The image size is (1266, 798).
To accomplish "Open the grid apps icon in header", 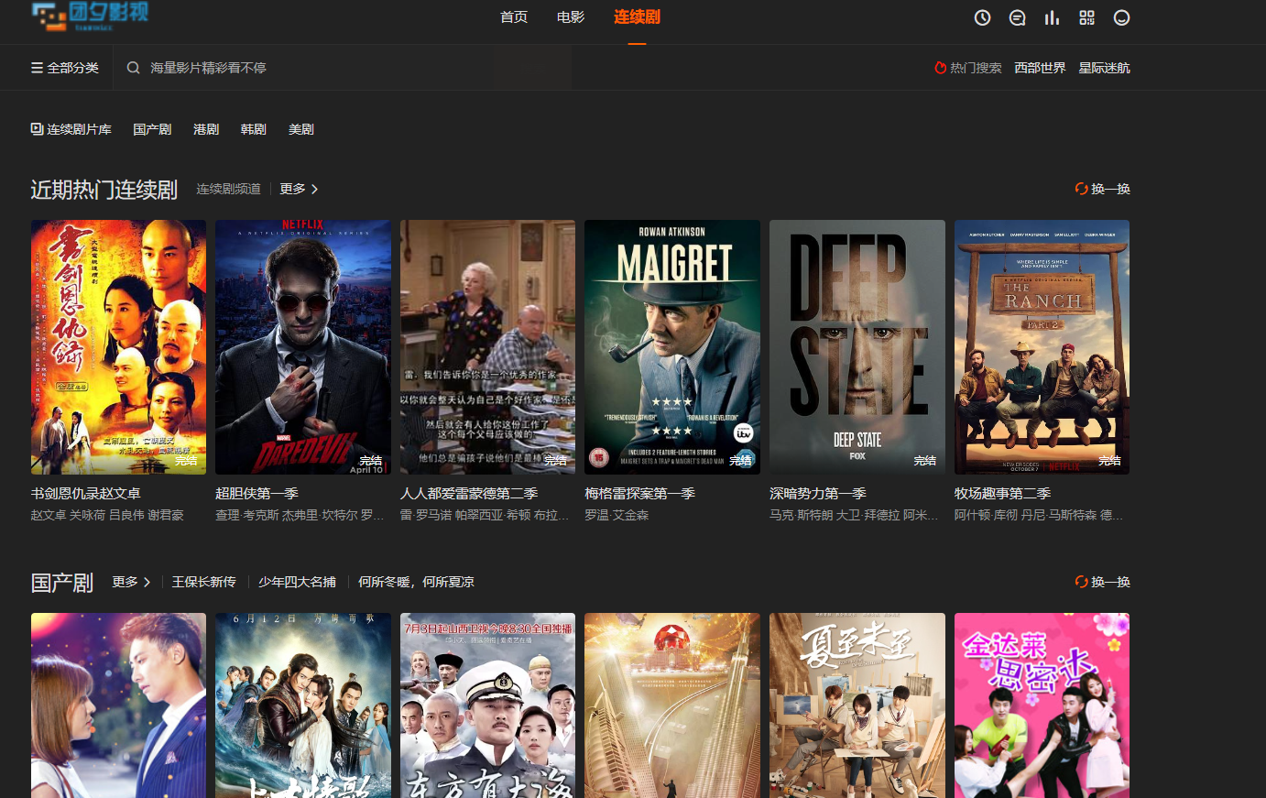I will (1086, 17).
